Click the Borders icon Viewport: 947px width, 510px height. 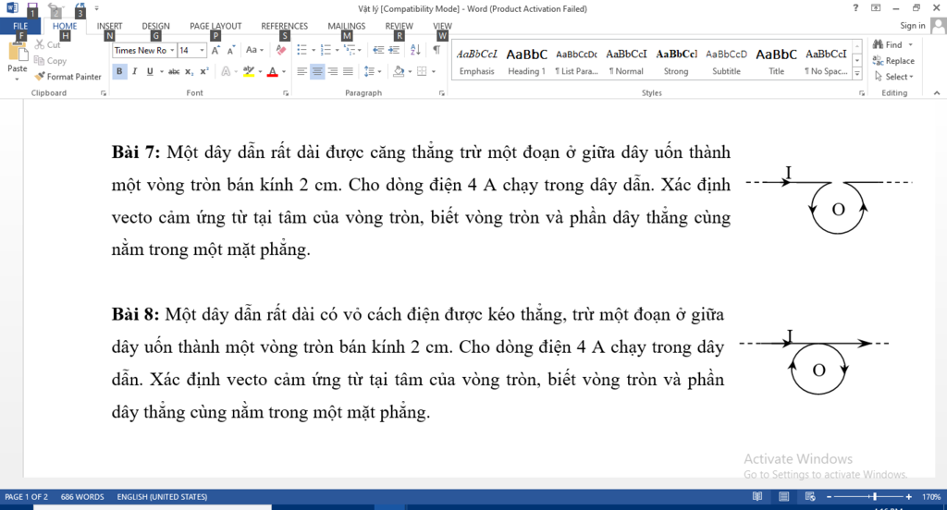(422, 71)
